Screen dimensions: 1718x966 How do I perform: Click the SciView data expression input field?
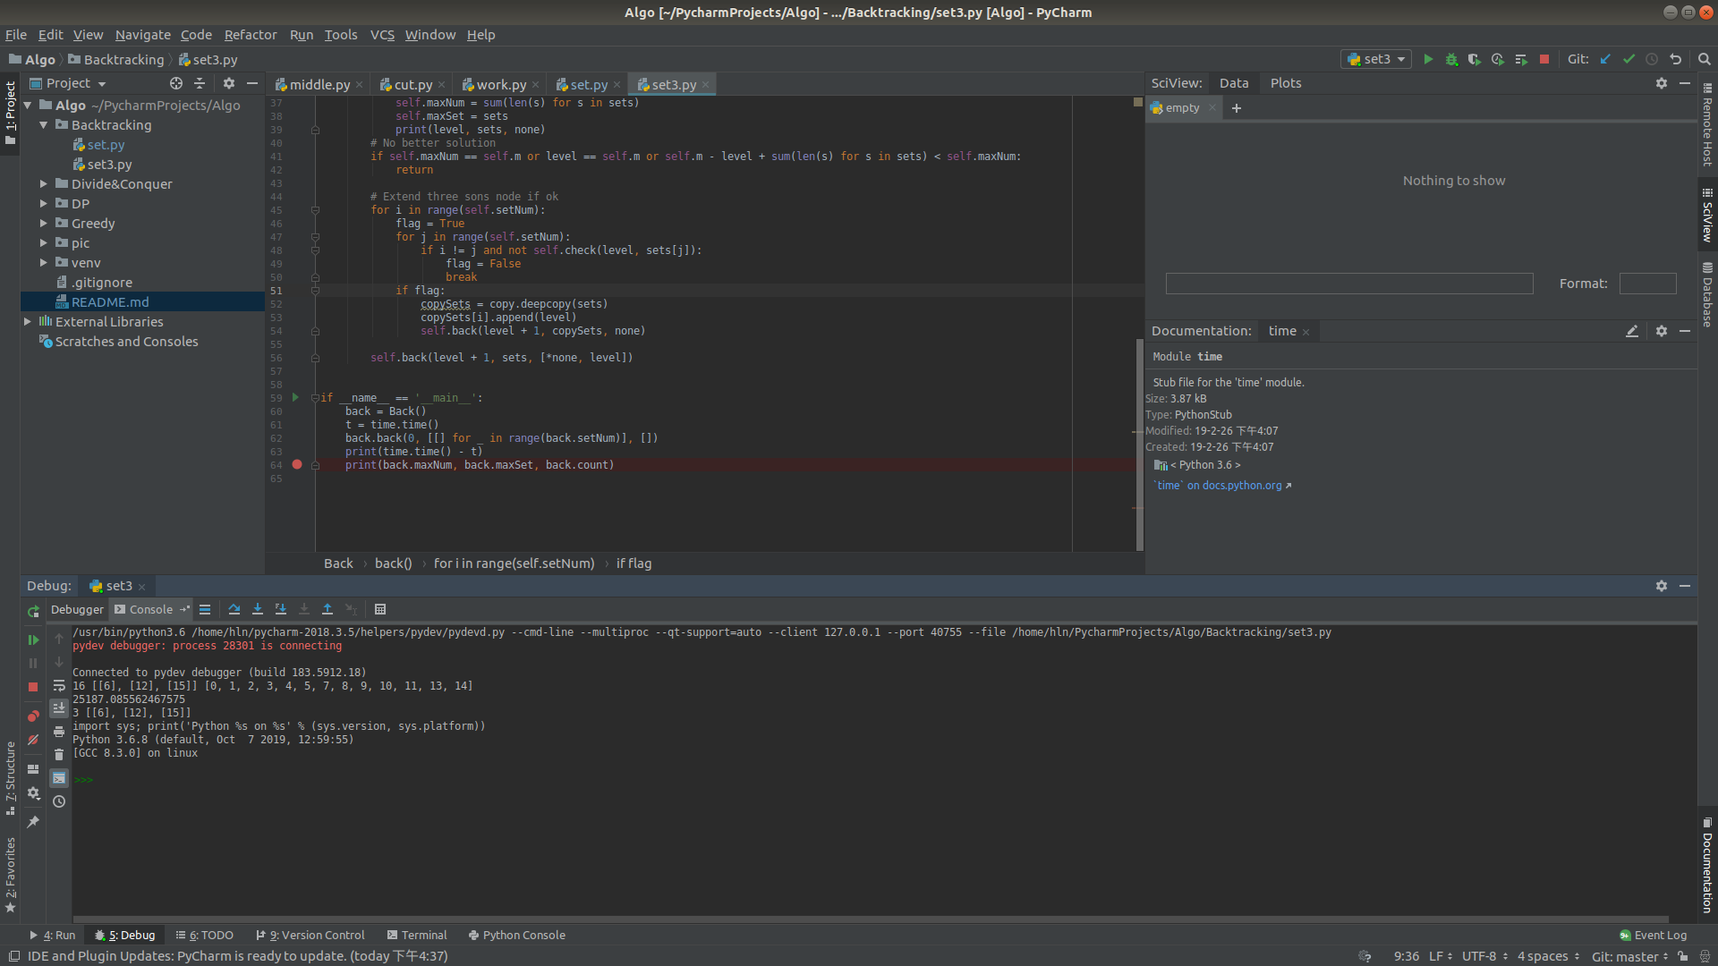pyautogui.click(x=1348, y=284)
